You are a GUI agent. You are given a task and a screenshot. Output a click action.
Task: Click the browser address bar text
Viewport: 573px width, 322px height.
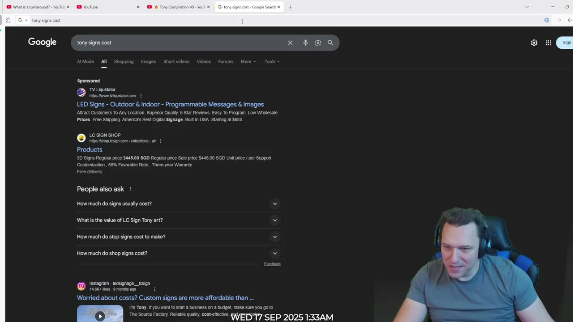[x=46, y=20]
